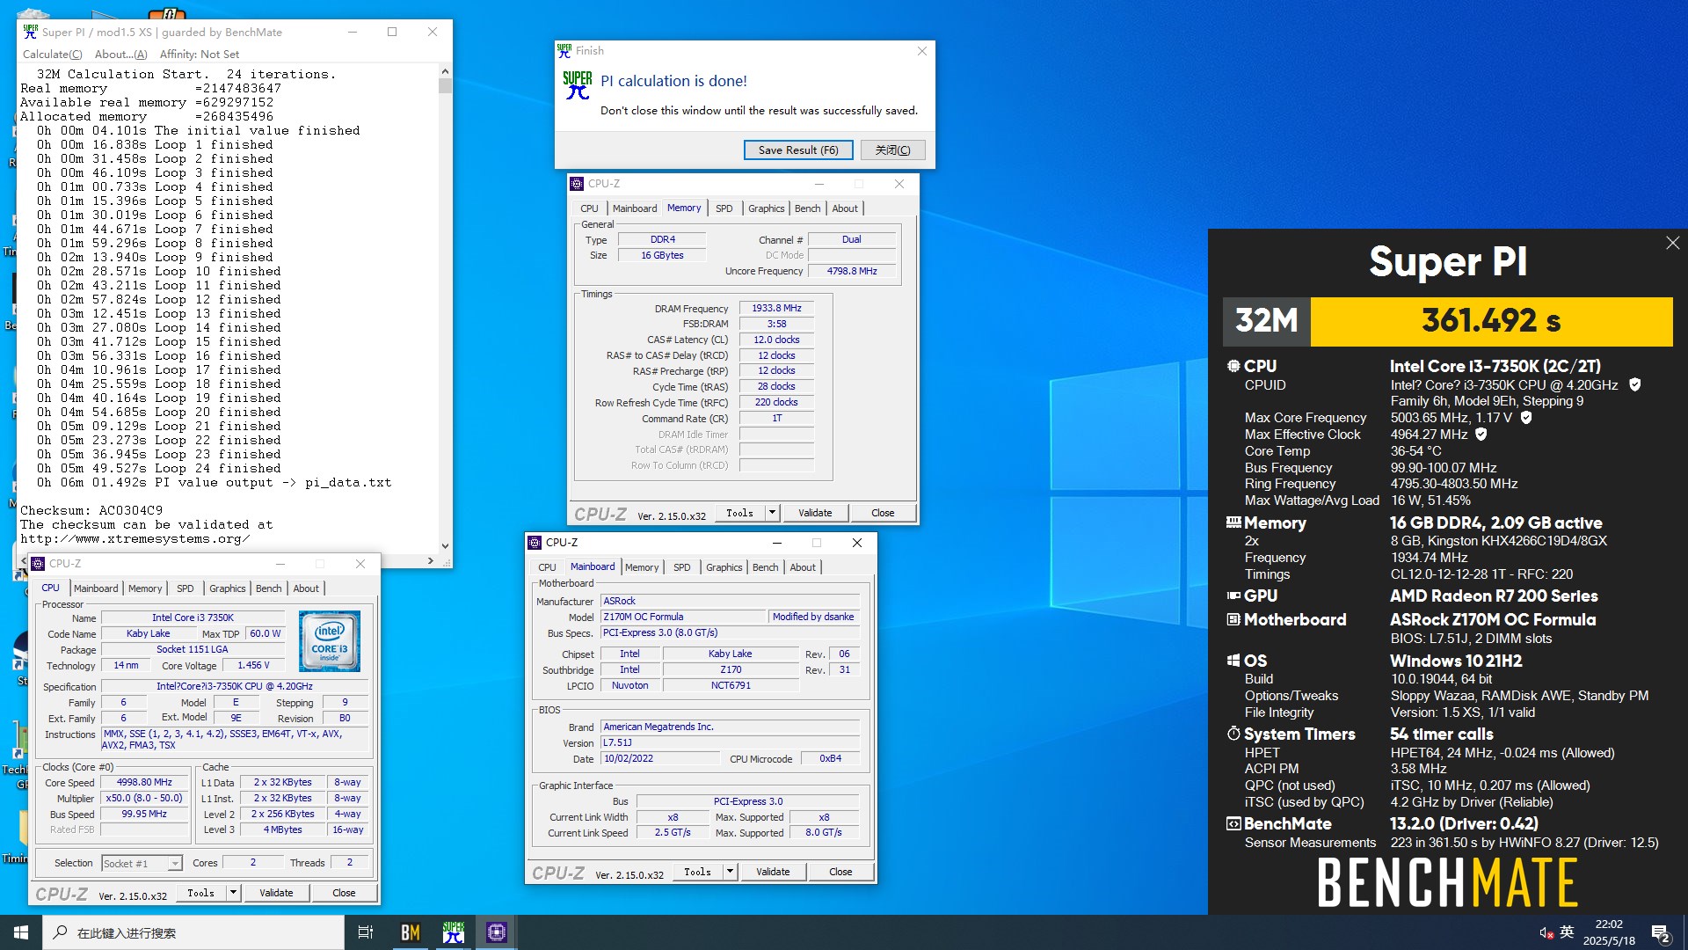The width and height of the screenshot is (1688, 950).
Task: Switch the input language indicator 英
Action: click(1567, 932)
